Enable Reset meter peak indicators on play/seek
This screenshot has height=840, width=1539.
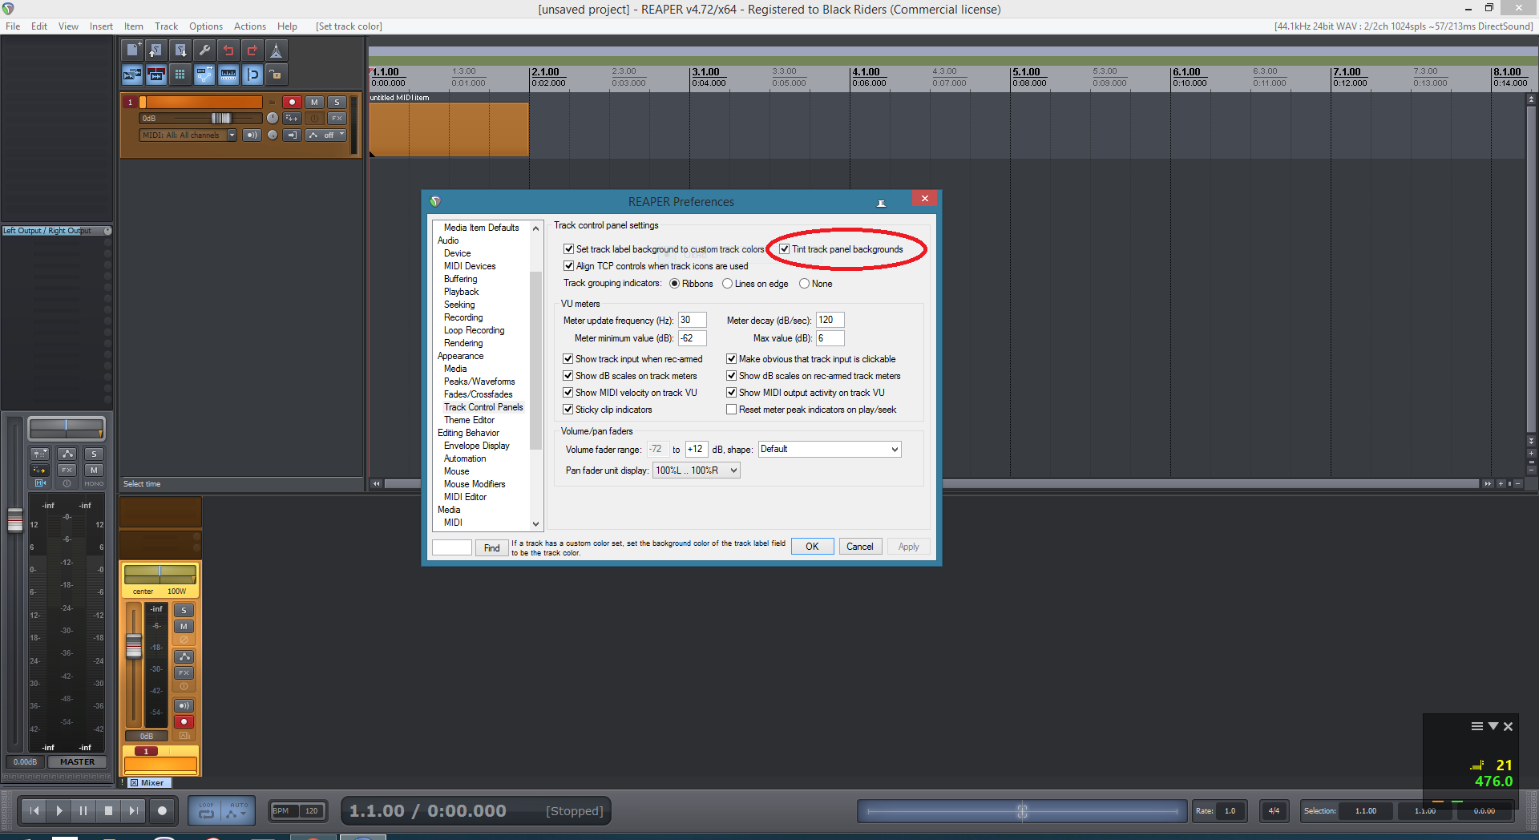click(731, 410)
